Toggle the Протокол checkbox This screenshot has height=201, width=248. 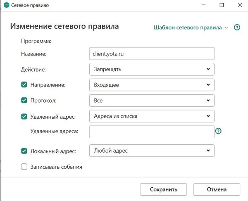pos(24,100)
